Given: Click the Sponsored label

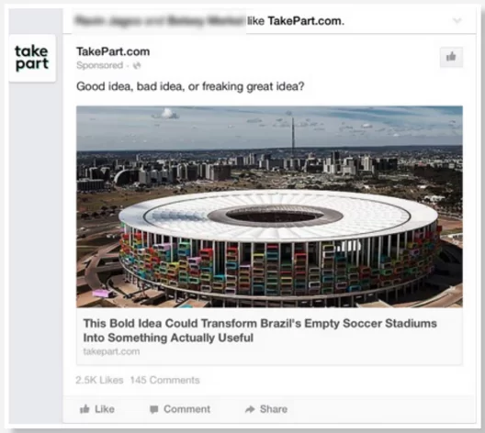Looking at the screenshot, I should (x=99, y=65).
